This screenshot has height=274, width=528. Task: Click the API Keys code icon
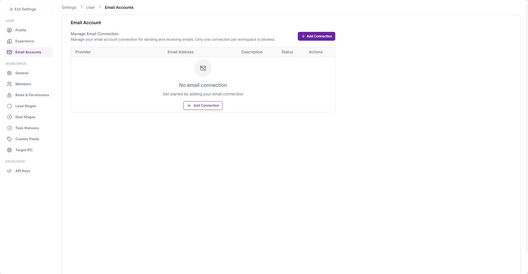9,171
